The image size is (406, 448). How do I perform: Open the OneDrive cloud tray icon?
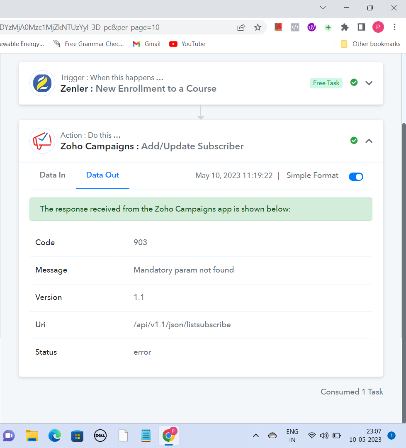tap(272, 436)
